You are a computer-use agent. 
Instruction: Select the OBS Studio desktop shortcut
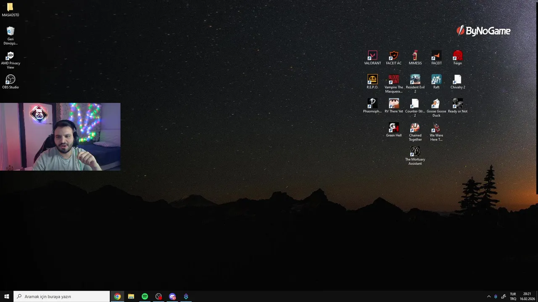click(11, 82)
